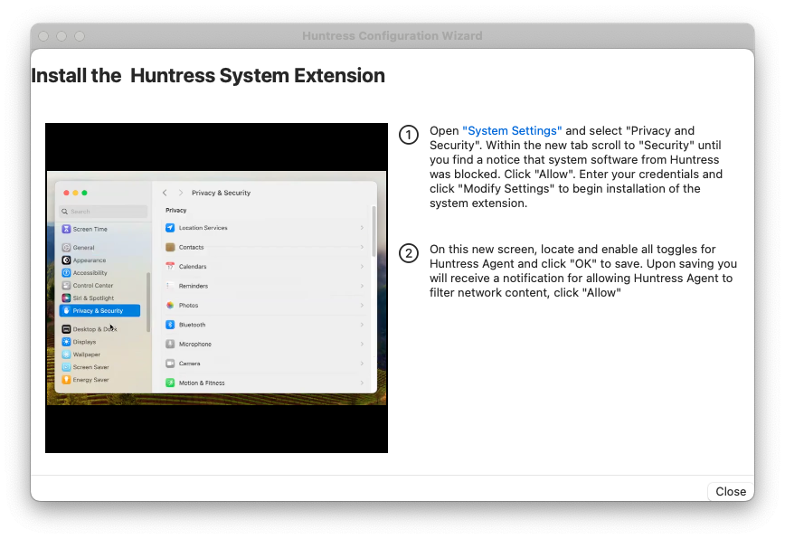Click the Motion & Fitness icon in the Privacy list

(170, 383)
